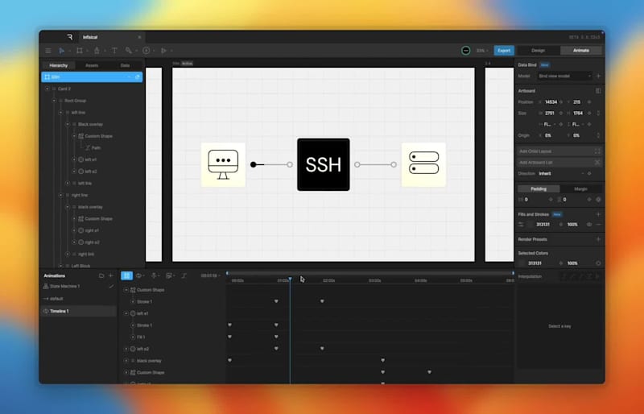644x414 pixels.
Task: Click black overlay row keyframe at three seconds
Action: 383,361
